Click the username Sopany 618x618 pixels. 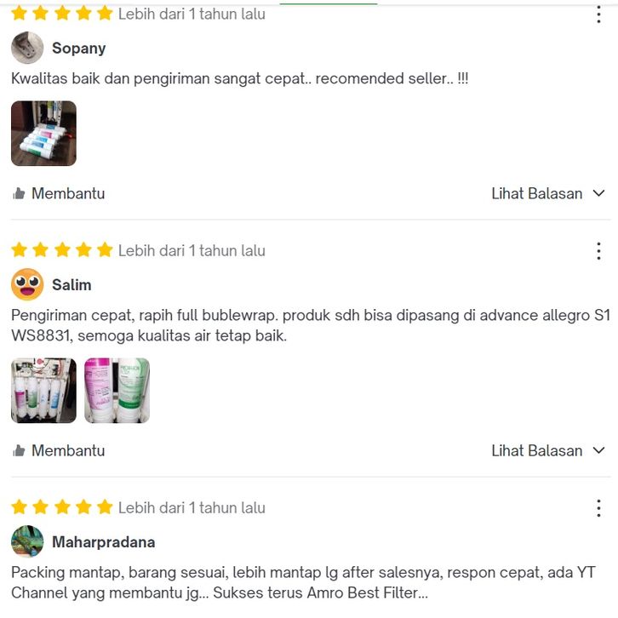click(79, 48)
